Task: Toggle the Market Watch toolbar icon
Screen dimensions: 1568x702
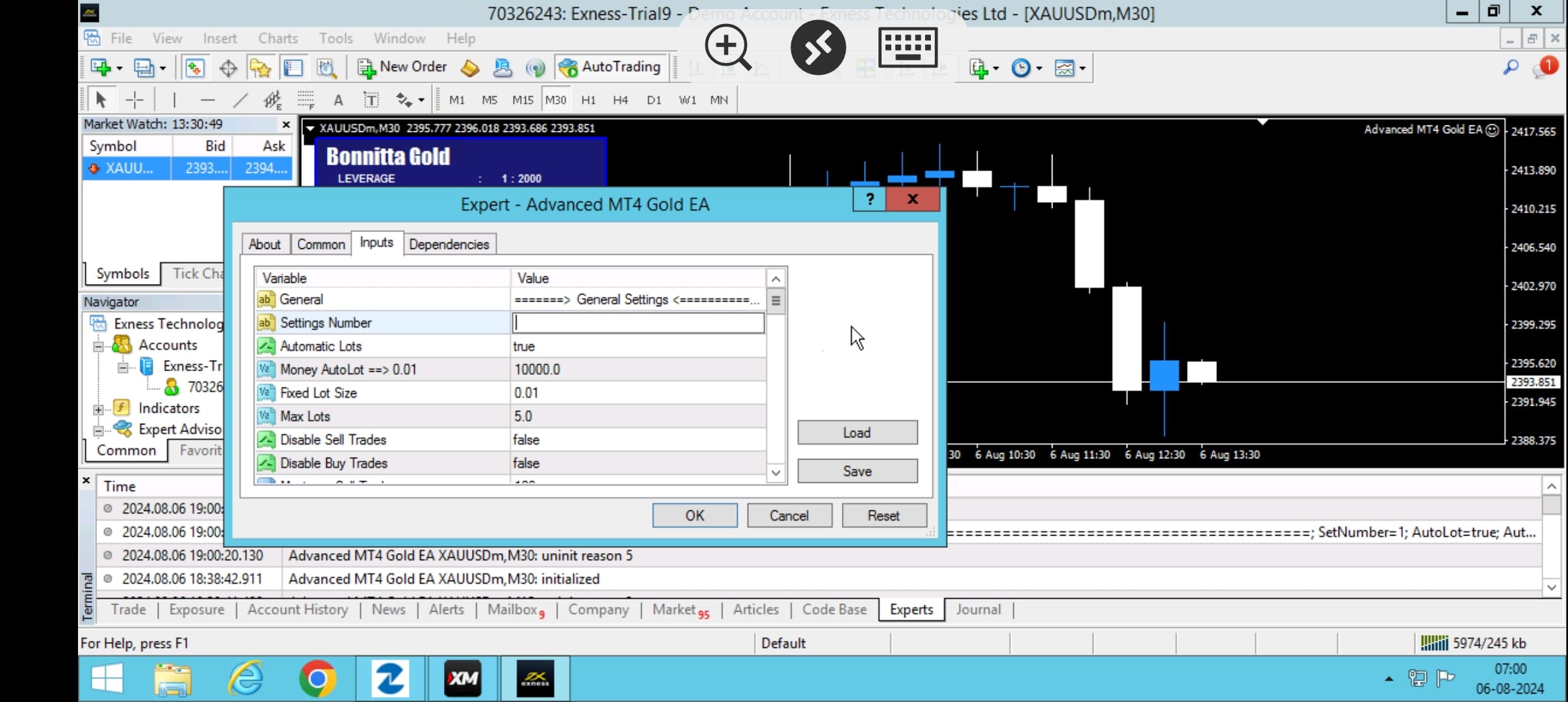Action: tap(194, 68)
